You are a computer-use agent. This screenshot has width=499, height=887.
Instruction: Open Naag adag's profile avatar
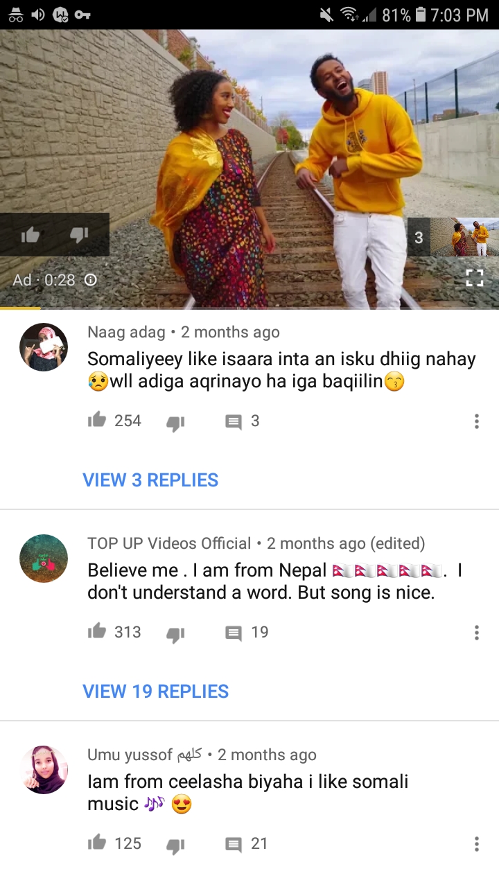pyautogui.click(x=44, y=347)
